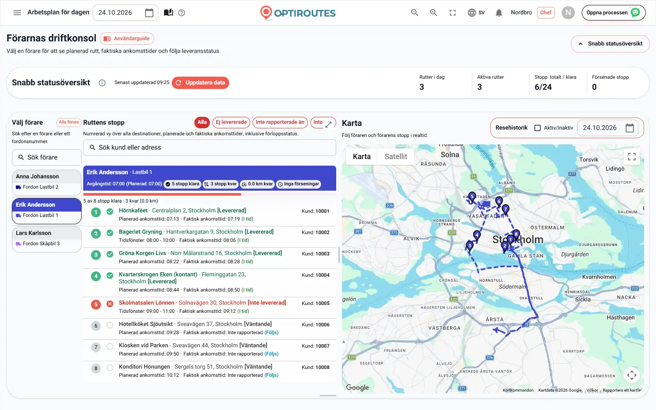Click stop number 8 badge
Screen dimensions: 656x410
tap(96, 369)
